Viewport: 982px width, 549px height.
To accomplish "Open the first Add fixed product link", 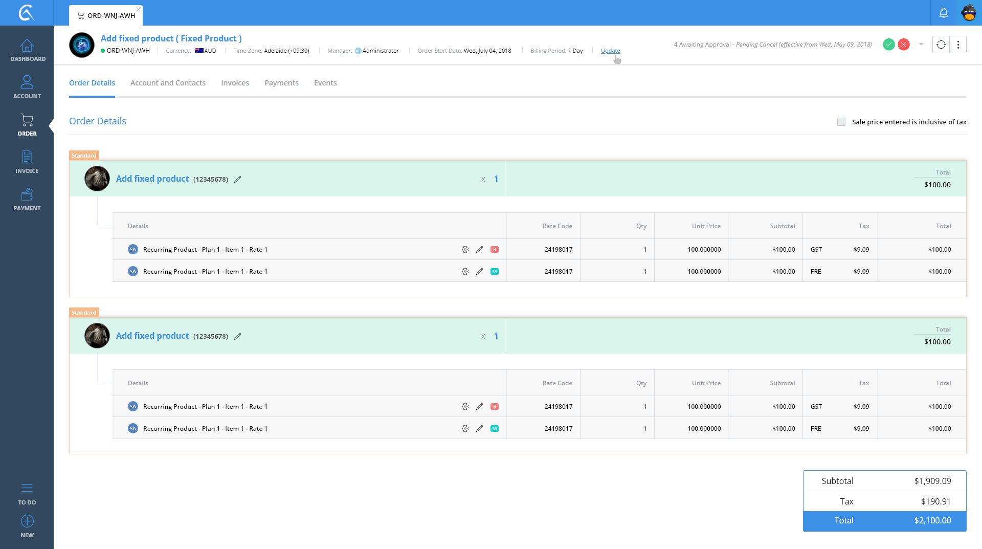I will (152, 179).
